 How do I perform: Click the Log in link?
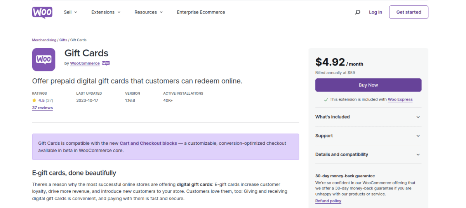(x=375, y=12)
